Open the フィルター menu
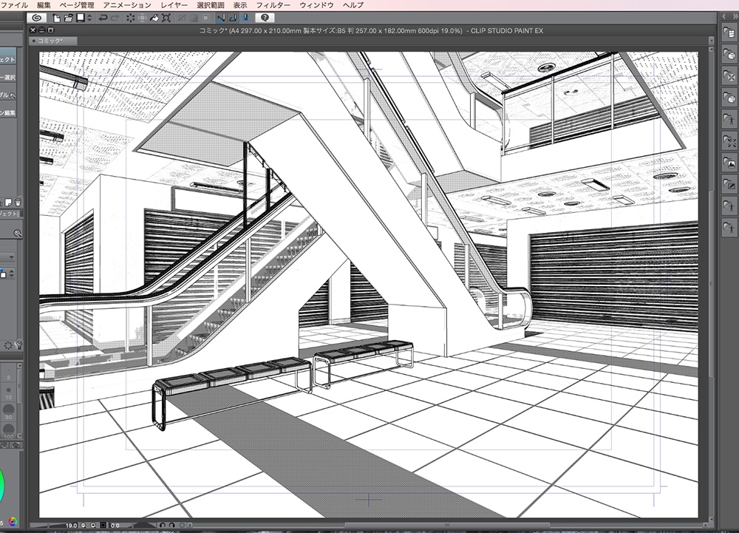The width and height of the screenshot is (739, 533). coord(273,5)
